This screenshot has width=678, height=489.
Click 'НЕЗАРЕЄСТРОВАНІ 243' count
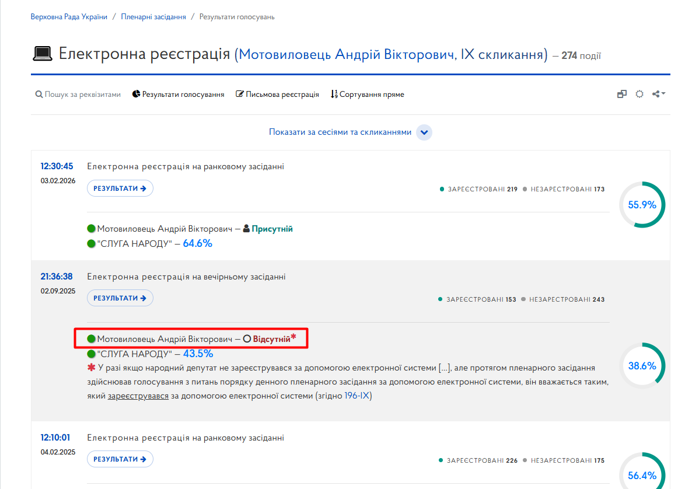563,299
